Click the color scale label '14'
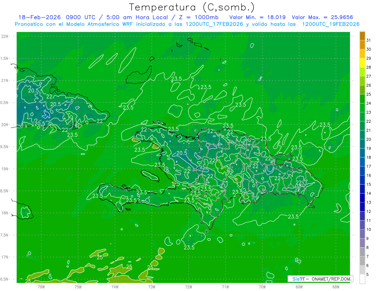The width and height of the screenshot is (377, 291). (369, 193)
